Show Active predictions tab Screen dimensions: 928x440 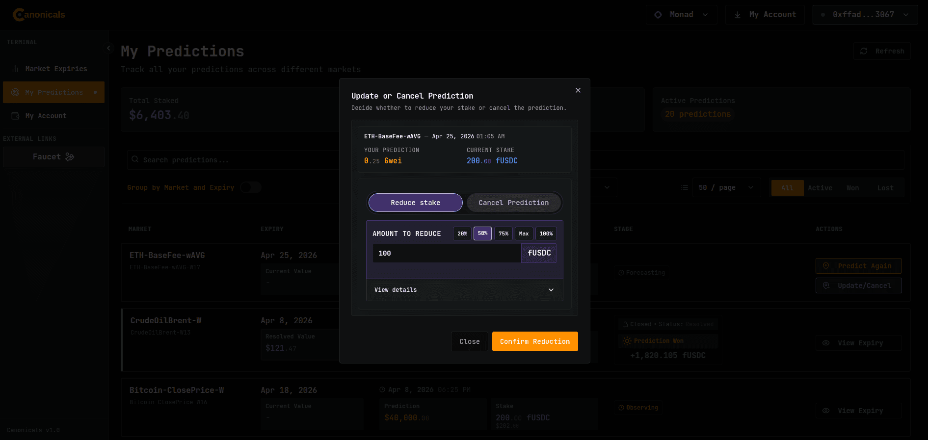pos(820,188)
